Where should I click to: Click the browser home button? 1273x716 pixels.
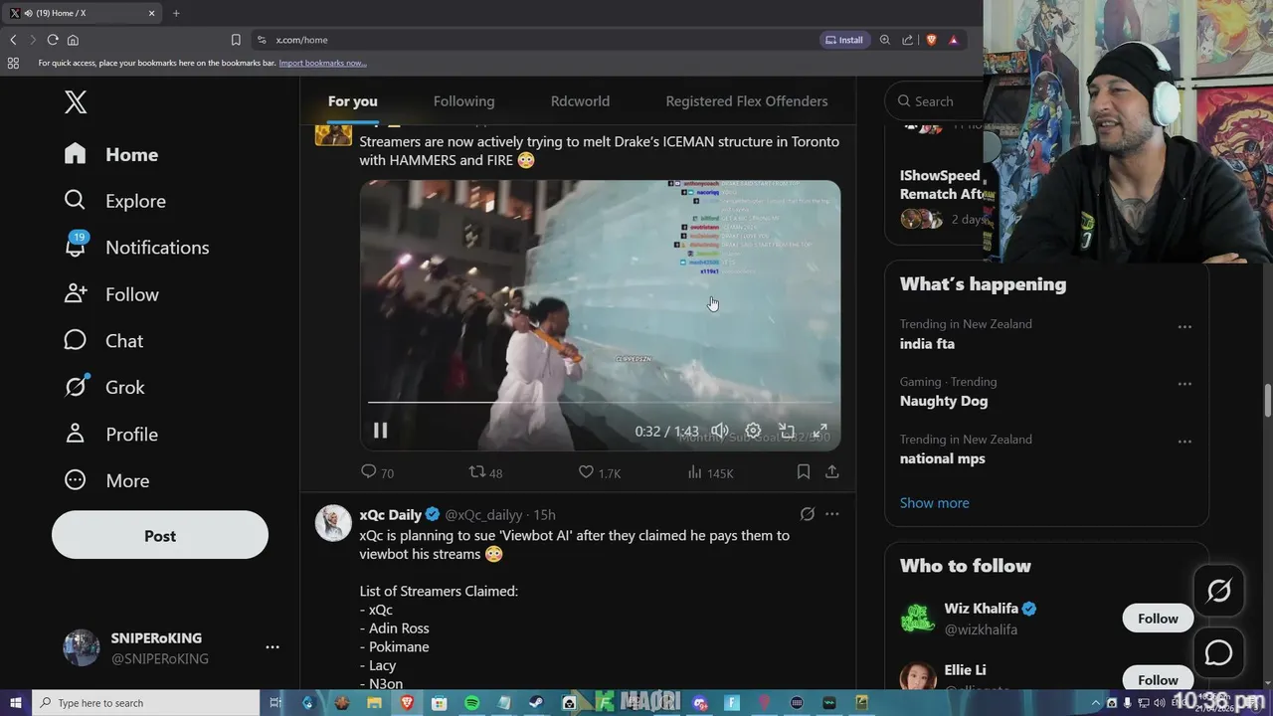click(x=73, y=40)
